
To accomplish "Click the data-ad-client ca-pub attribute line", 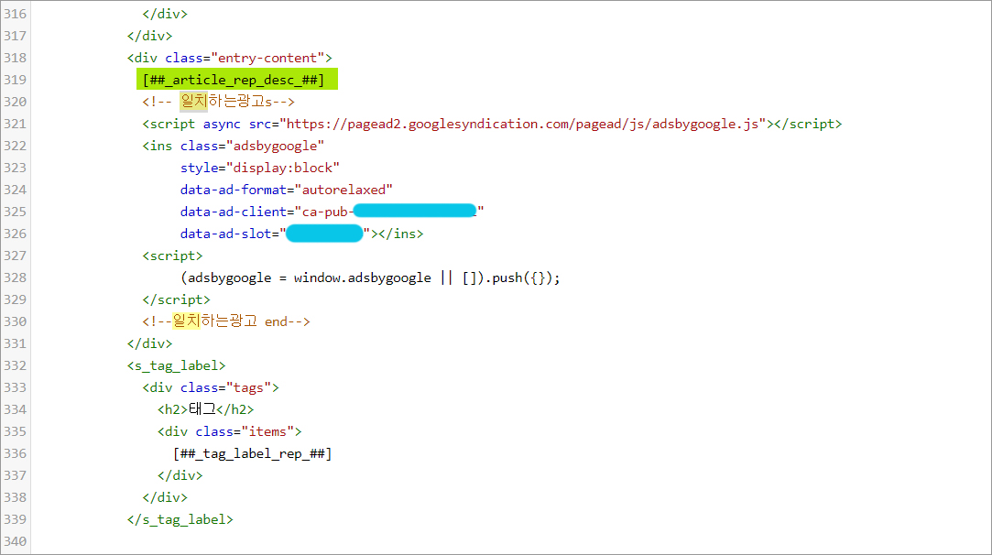I will pos(332,212).
